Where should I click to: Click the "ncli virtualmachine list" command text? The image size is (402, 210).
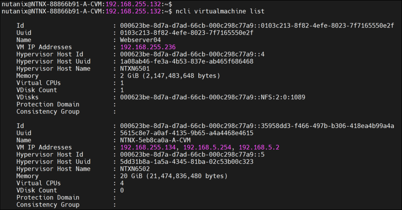point(220,11)
